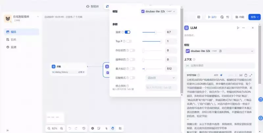
Task: Enable the Top P switch
Action: [129, 41]
